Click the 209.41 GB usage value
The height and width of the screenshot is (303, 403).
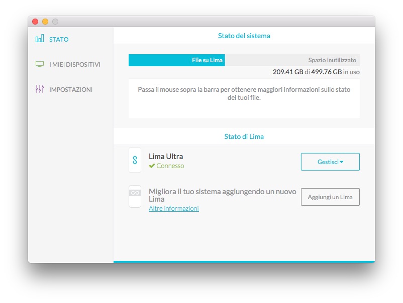(x=288, y=72)
